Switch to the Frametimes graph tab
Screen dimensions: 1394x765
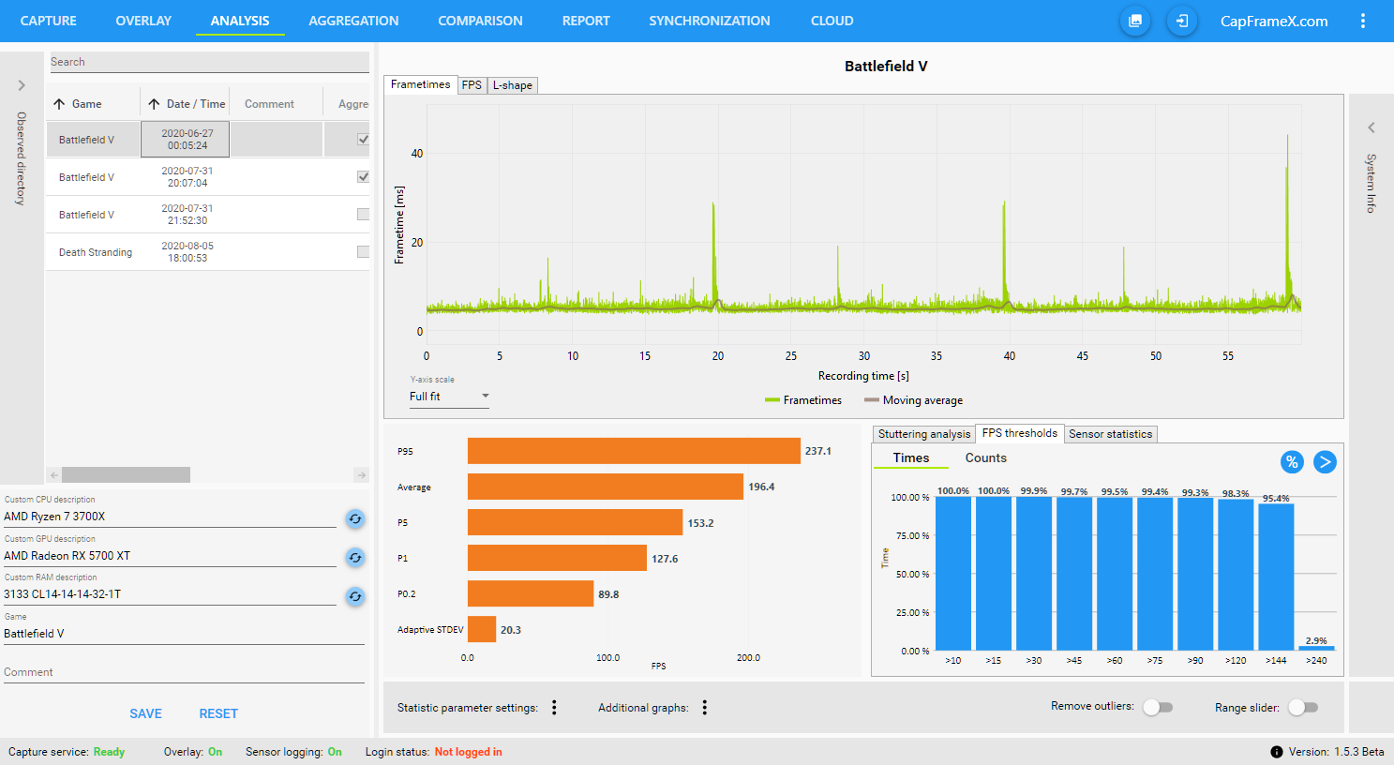pyautogui.click(x=421, y=84)
